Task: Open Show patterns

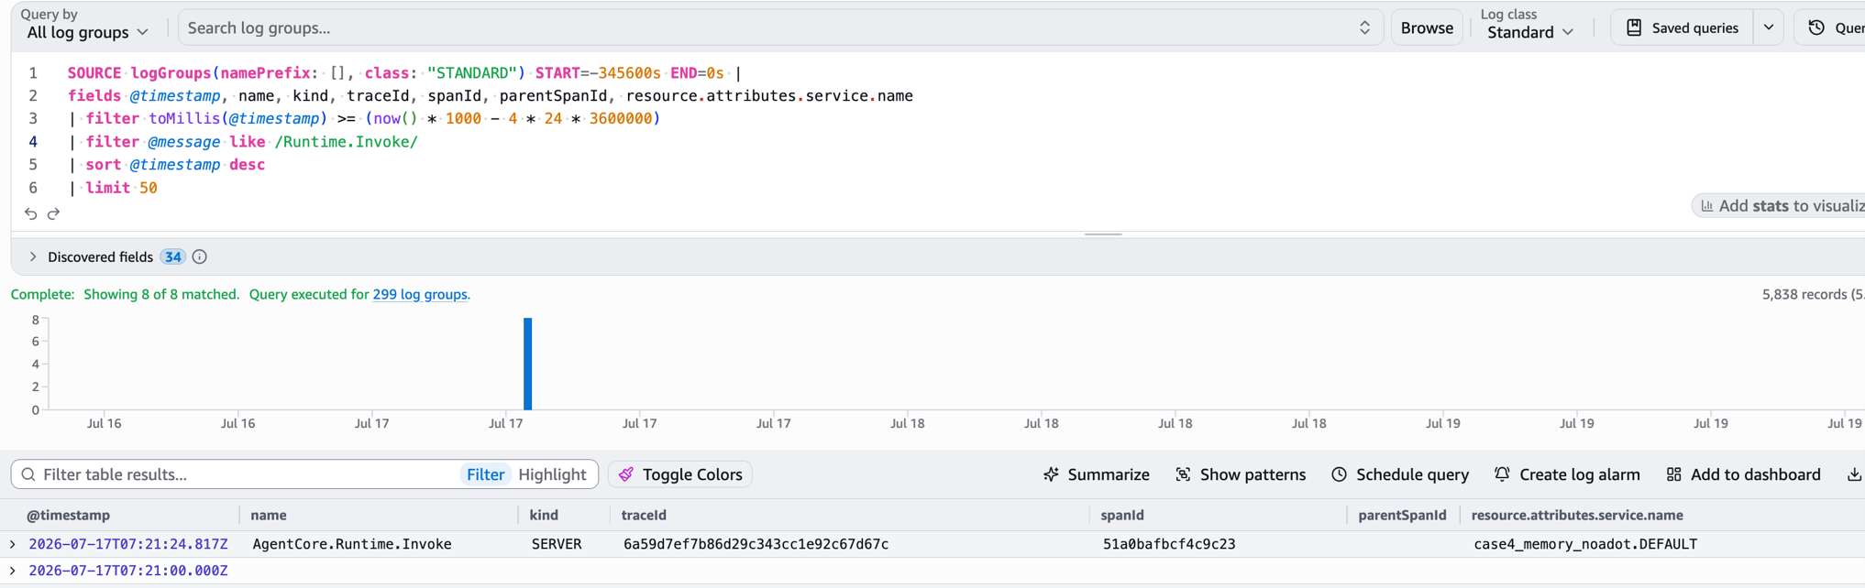Action: [1241, 474]
